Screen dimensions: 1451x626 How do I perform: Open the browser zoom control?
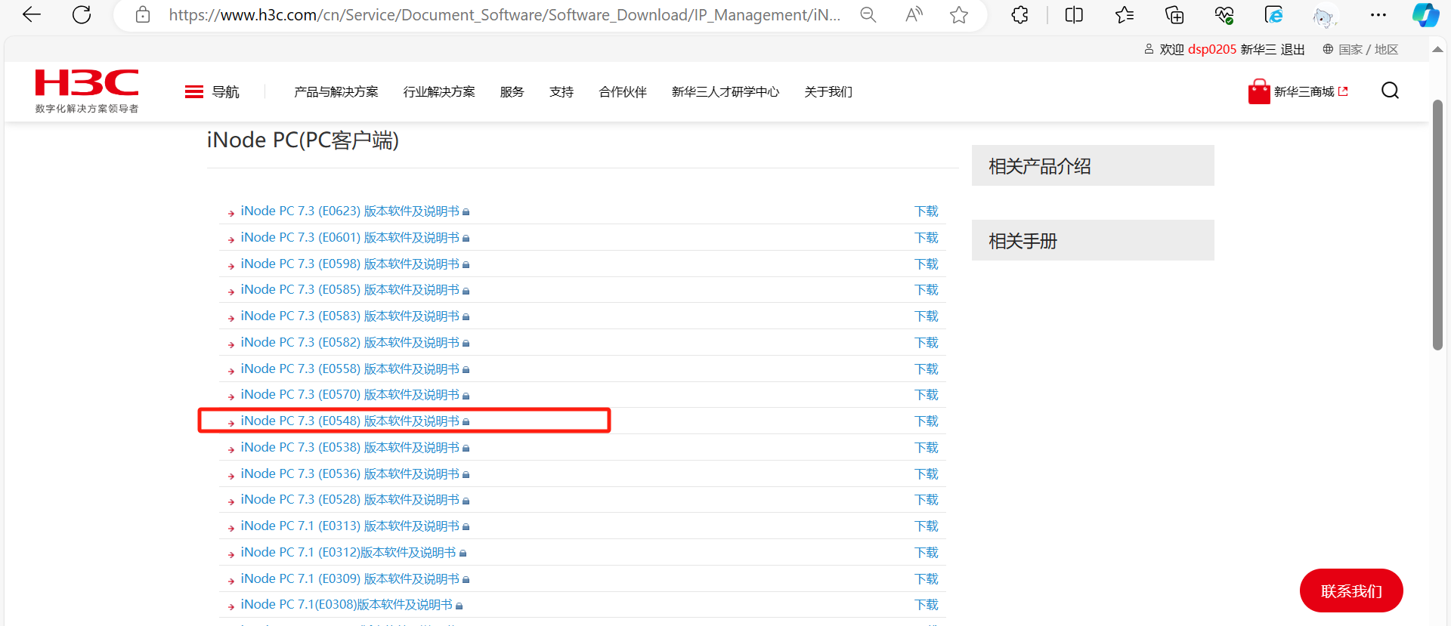(868, 14)
